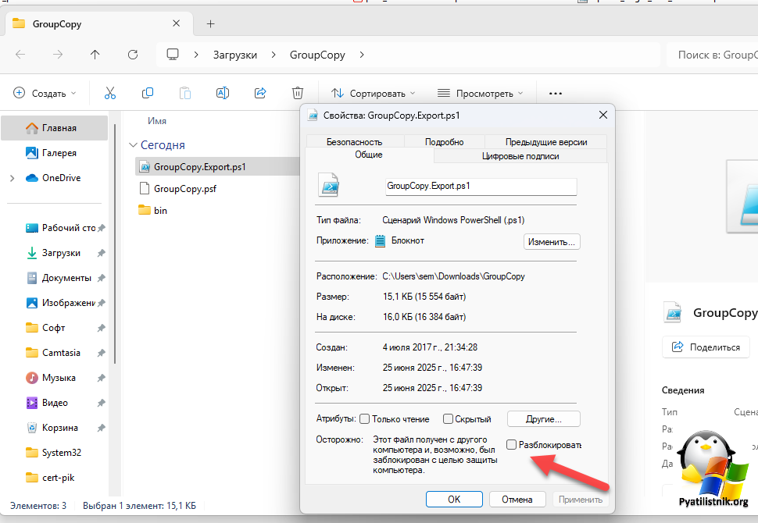This screenshot has width=758, height=523.
Task: Go back with the left arrow
Action: [20, 55]
